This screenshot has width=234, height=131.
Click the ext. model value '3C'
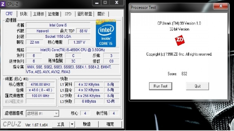tap(73, 61)
